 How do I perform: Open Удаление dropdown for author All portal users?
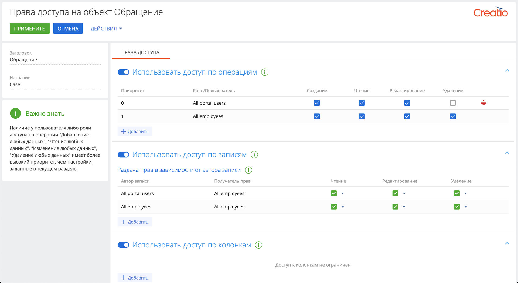coord(466,193)
